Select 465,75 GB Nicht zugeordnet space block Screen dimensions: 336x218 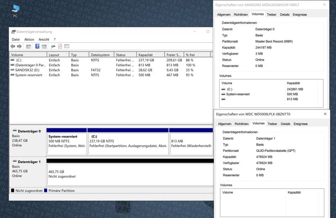click(130, 172)
